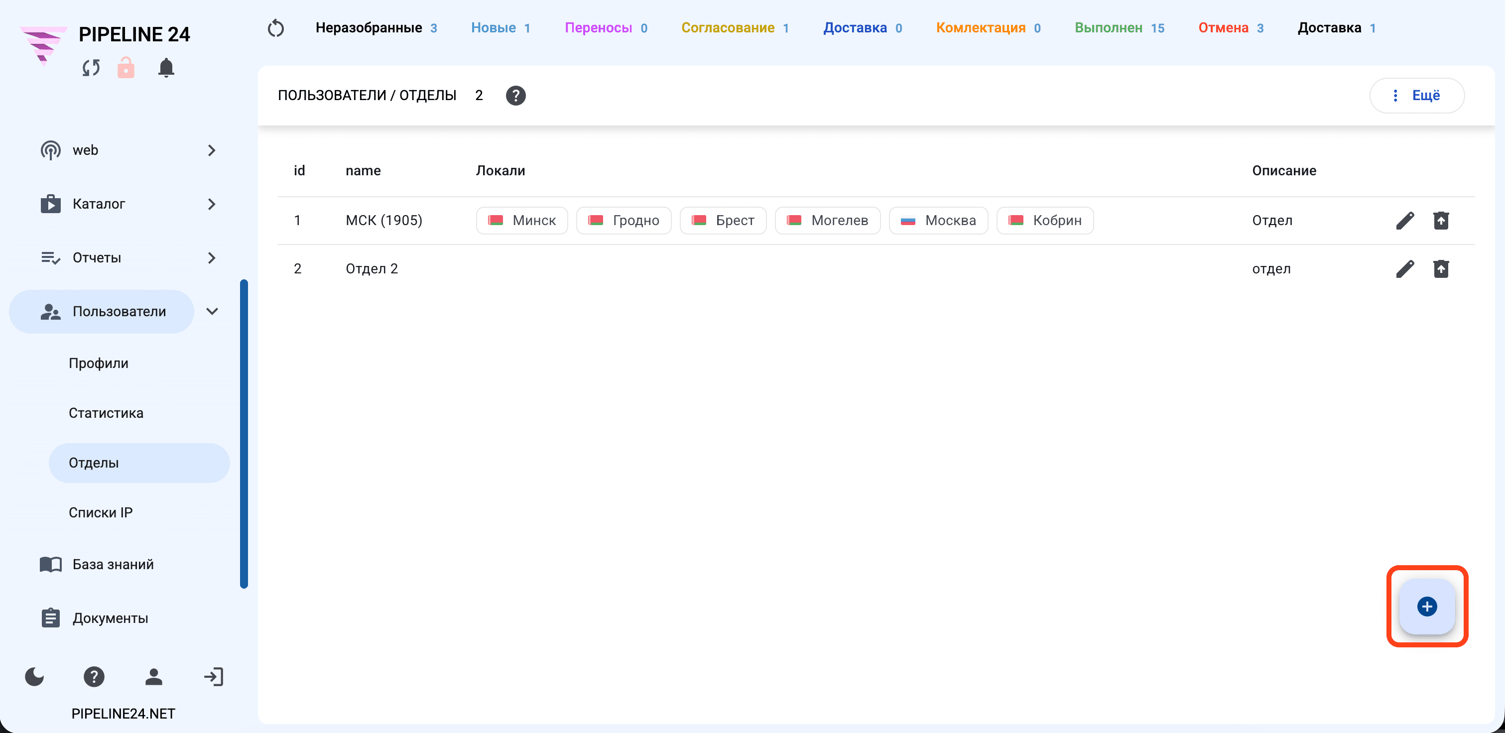1505x733 pixels.
Task: Click the Минск locale chip
Action: [522, 221]
